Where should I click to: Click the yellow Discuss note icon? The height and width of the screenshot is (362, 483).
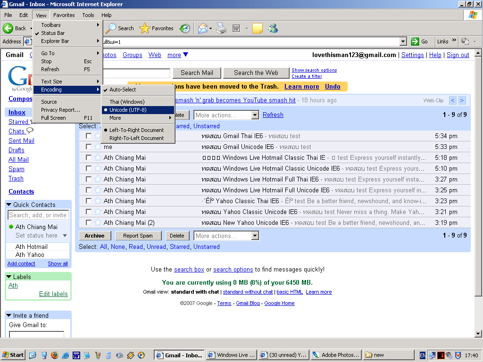257,28
